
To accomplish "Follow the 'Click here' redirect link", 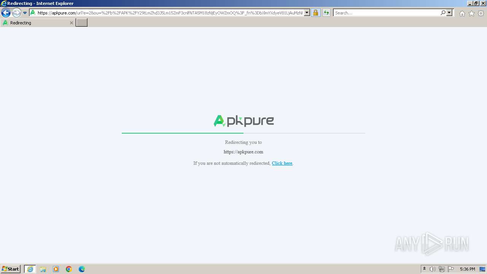I will 282,163.
